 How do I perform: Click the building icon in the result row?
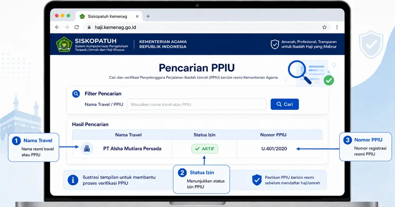pos(87,149)
